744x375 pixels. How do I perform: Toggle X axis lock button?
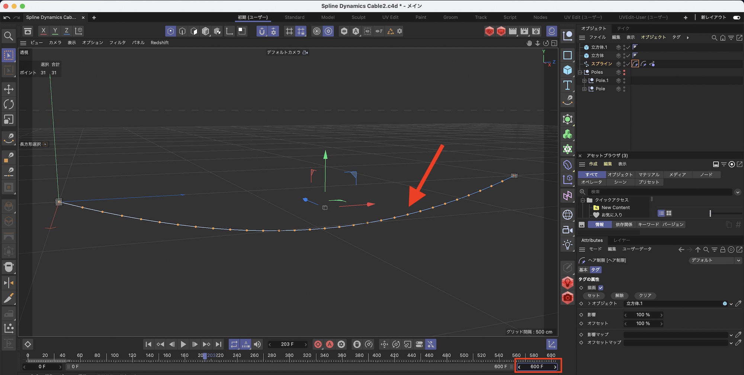point(44,31)
